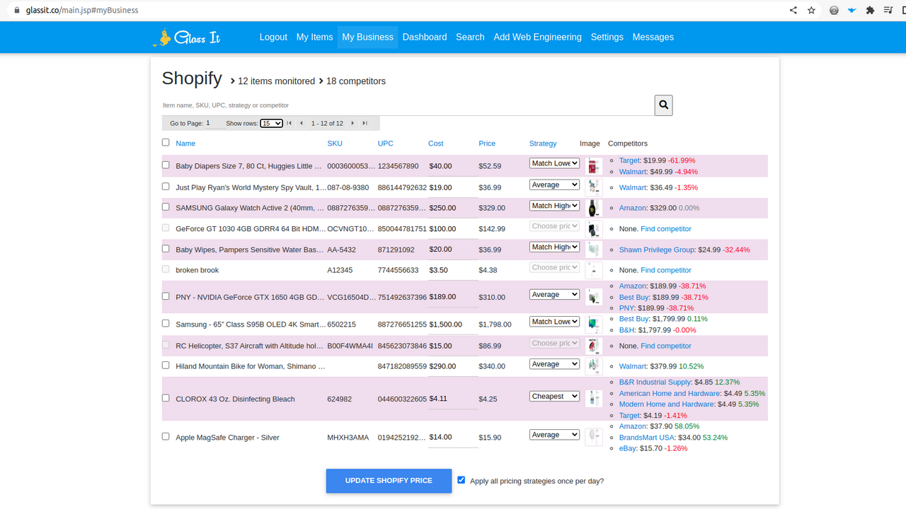
Task: Check the CLOROX Disinfecting Bleach row
Action: pos(166,398)
